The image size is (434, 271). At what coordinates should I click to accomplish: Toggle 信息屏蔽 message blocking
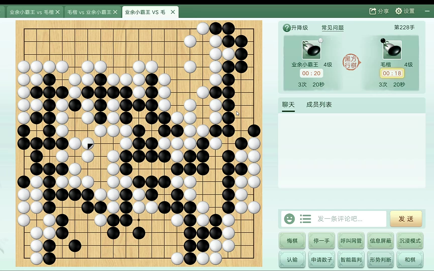pos(381,241)
